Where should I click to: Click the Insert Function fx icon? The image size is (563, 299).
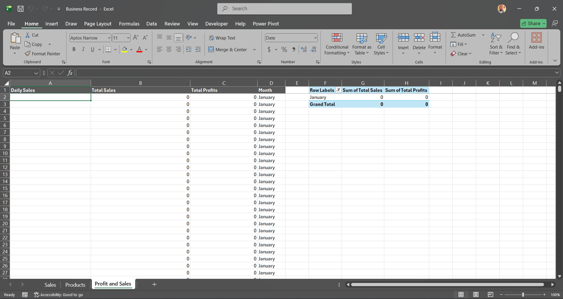pos(70,73)
